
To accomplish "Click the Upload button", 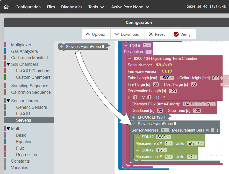I will [x=96, y=34].
